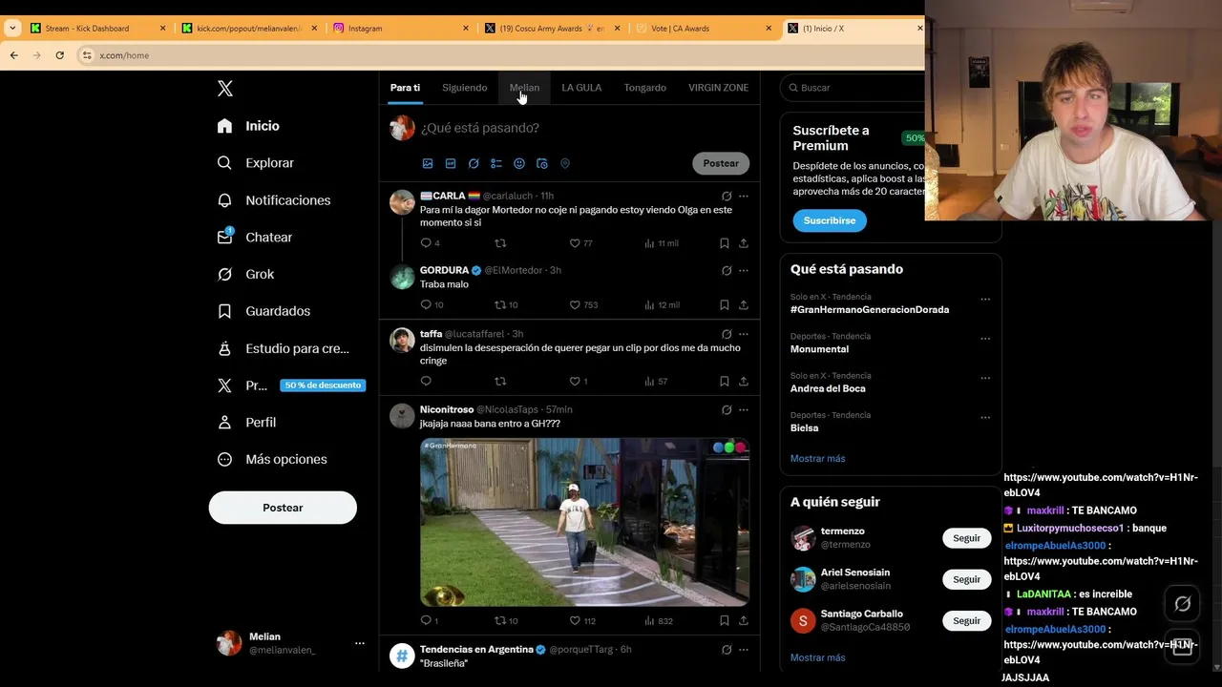Bookmark GORDURA's post
This screenshot has height=687, width=1222.
tap(725, 305)
